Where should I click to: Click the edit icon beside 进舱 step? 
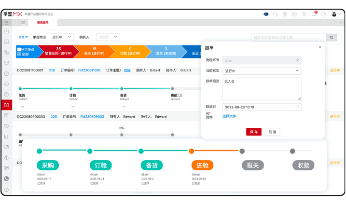(x=180, y=95)
